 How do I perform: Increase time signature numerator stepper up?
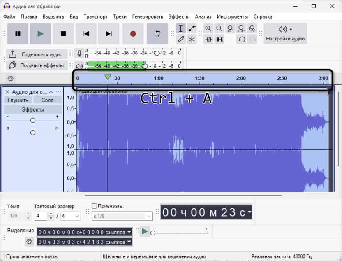tap(51, 214)
